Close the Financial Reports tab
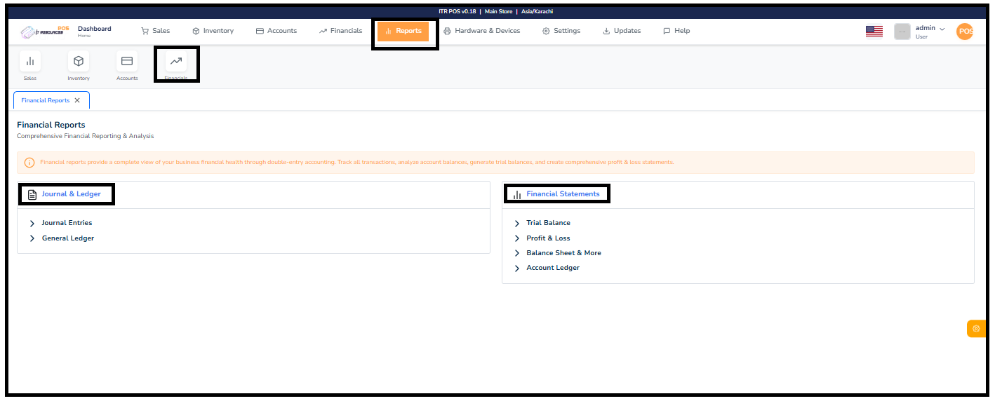This screenshot has height=401, width=995. [x=77, y=100]
